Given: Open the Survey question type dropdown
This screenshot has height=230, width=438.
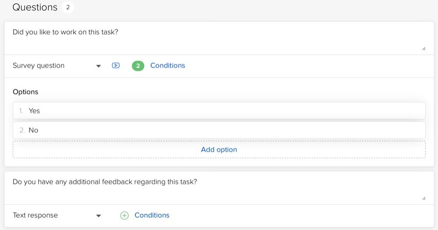Looking at the screenshot, I should coord(57,66).
